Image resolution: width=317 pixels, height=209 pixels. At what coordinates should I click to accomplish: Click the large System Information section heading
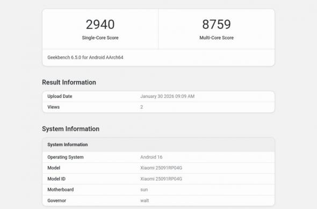coord(70,129)
